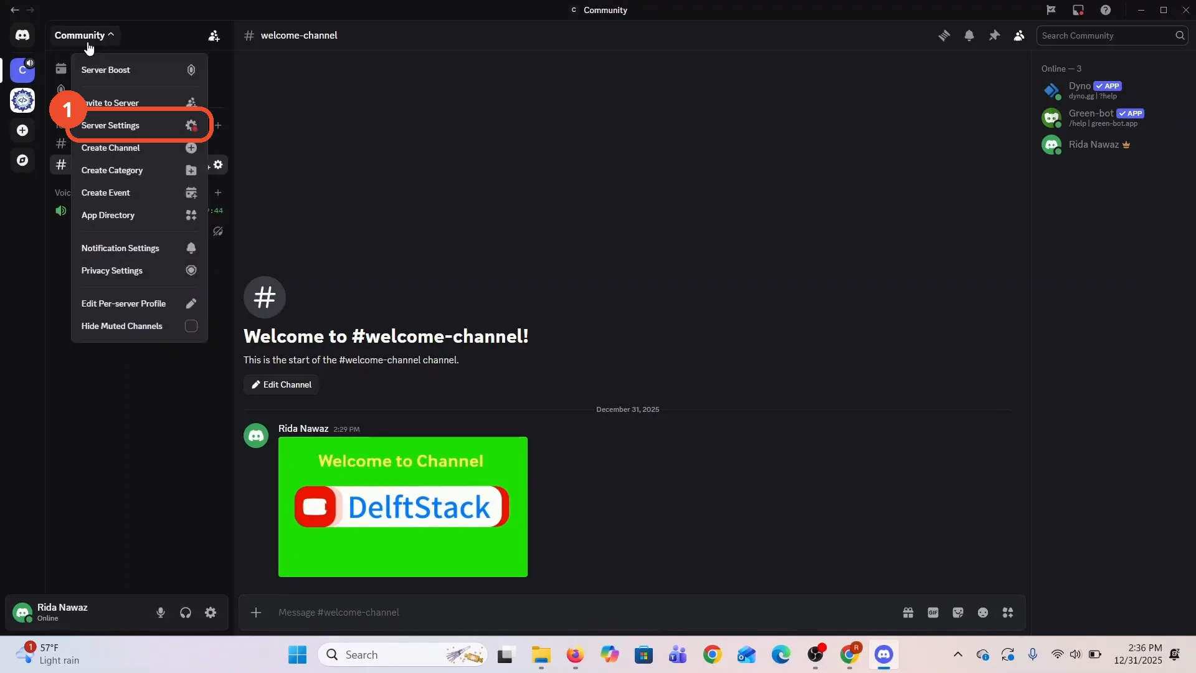Choose Create Category menu entry
Image resolution: width=1196 pixels, height=673 pixels.
click(139, 170)
